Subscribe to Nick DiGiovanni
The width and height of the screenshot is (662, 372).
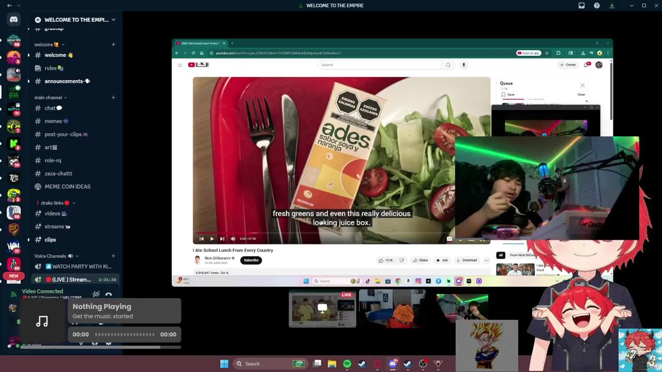(251, 260)
